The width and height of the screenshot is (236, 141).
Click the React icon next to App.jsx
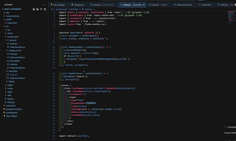click(6, 99)
